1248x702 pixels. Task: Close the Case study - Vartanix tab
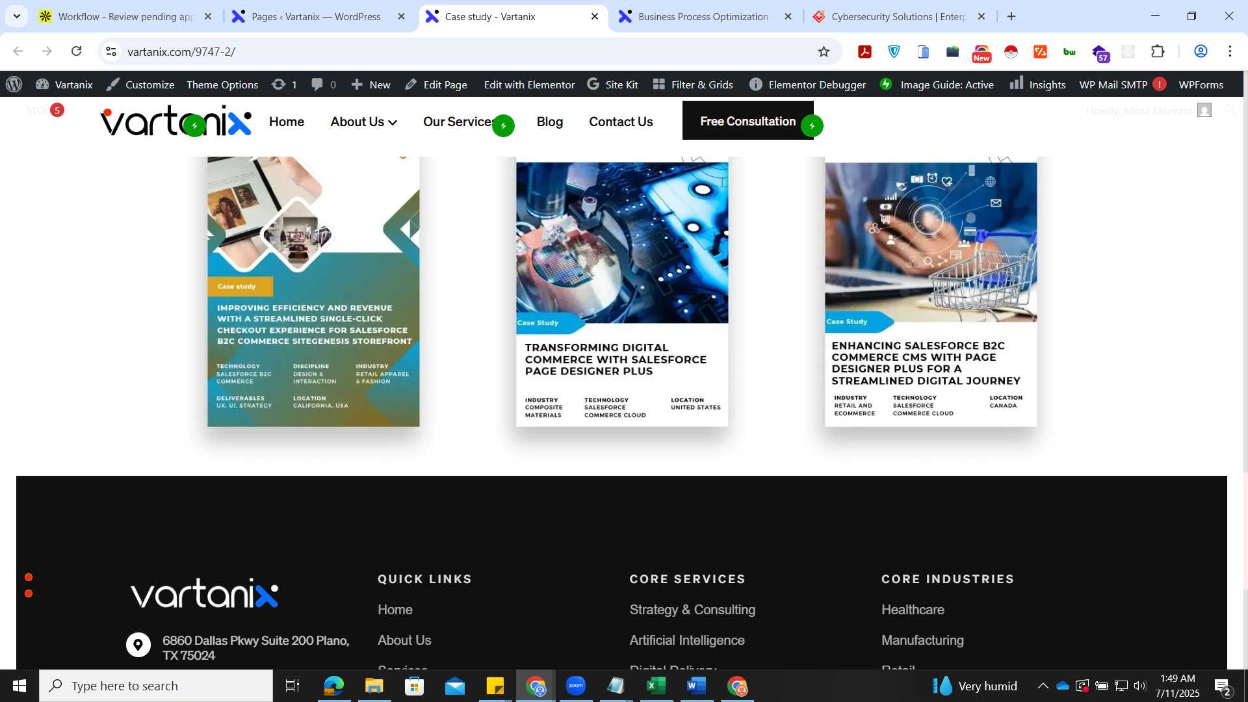tap(594, 16)
